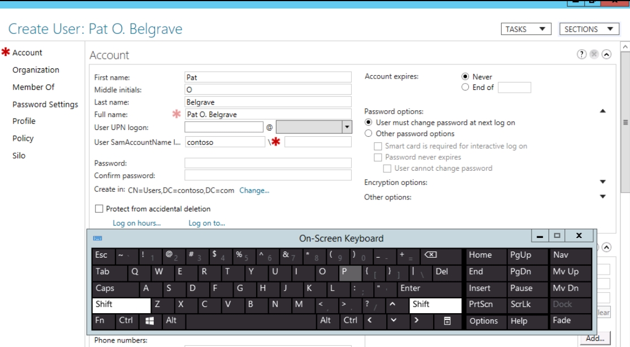Click the Account section help icon
630x347 pixels.
coord(581,54)
